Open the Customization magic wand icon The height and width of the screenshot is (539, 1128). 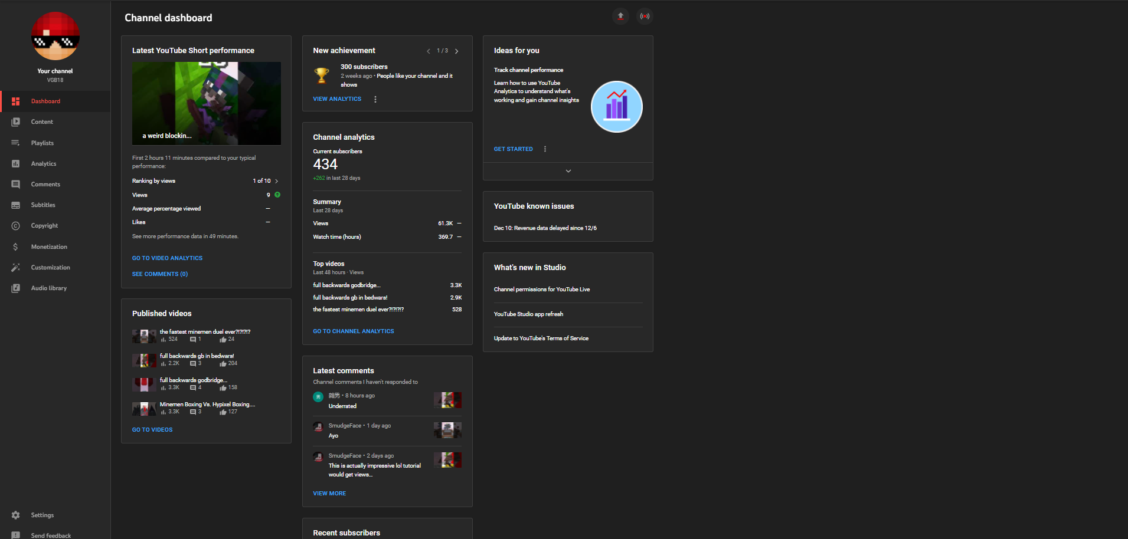[16, 267]
